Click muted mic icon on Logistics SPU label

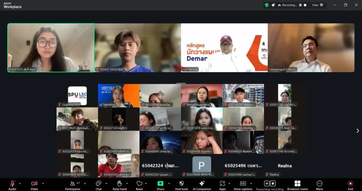pos(60,105)
